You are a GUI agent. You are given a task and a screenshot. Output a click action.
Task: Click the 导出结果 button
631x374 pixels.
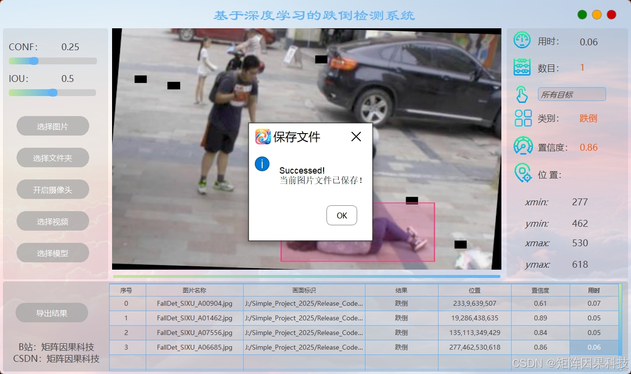tap(52, 313)
